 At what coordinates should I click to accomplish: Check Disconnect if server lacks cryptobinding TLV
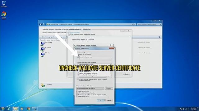pyautogui.click(x=77, y=95)
